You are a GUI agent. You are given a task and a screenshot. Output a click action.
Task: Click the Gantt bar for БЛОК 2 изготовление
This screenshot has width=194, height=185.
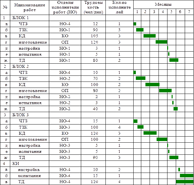pos(166,91)
